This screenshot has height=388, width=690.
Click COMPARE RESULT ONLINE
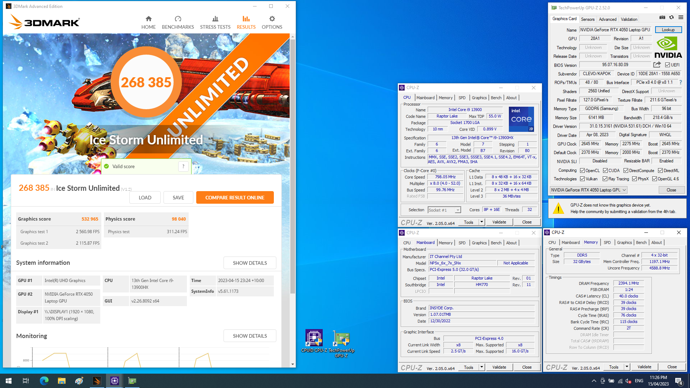click(235, 198)
